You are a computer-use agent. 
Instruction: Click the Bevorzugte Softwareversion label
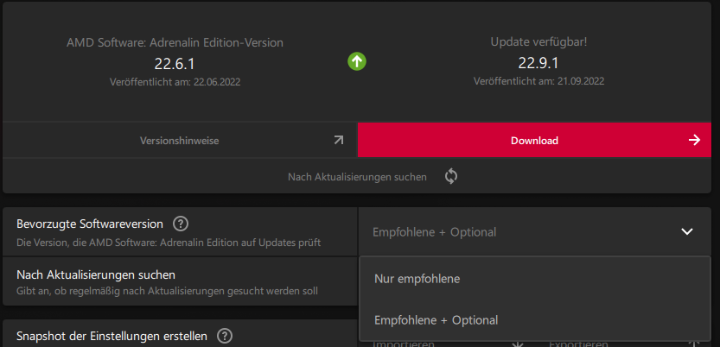(x=90, y=224)
